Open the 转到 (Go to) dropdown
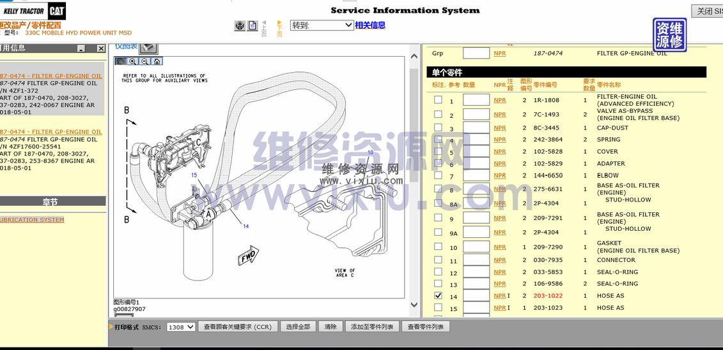This screenshot has height=350, width=723. click(322, 26)
